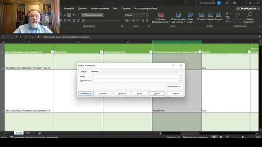Open filter dropdown for Идентификационный код закупки
The width and height of the screenshot is (262, 147).
coord(52,52)
